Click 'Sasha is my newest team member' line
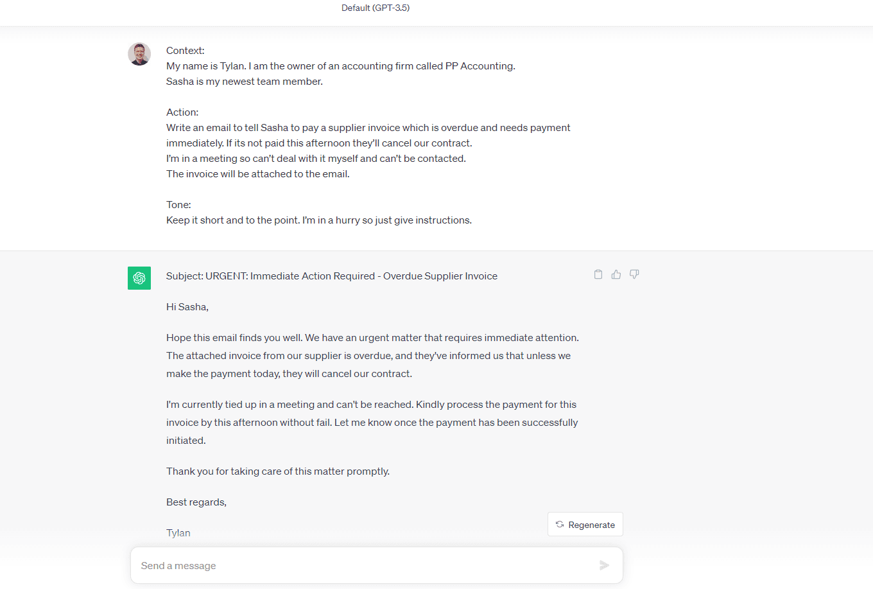873x589 pixels. pos(245,82)
